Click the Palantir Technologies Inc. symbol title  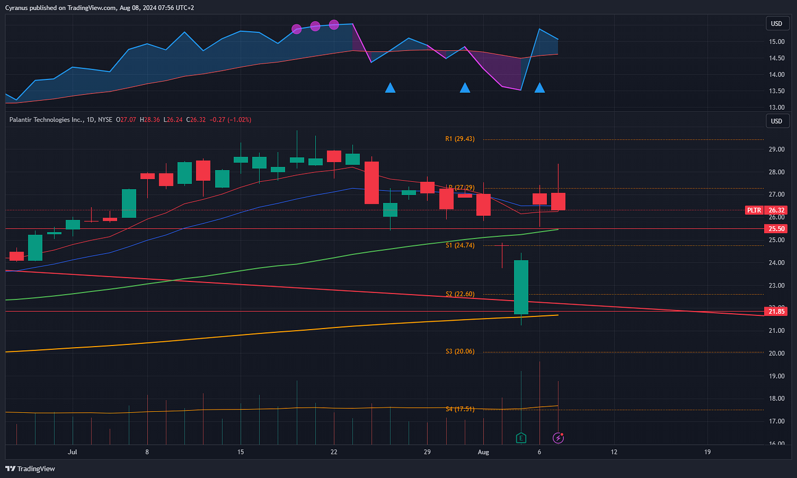pyautogui.click(x=46, y=119)
